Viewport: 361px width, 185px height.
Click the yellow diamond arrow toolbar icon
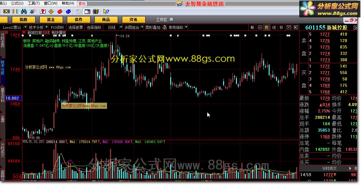coord(51,11)
